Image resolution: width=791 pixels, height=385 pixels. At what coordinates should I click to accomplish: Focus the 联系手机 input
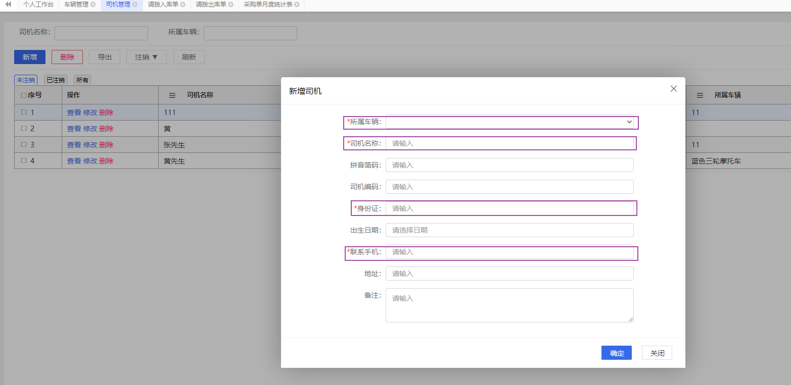[509, 252]
